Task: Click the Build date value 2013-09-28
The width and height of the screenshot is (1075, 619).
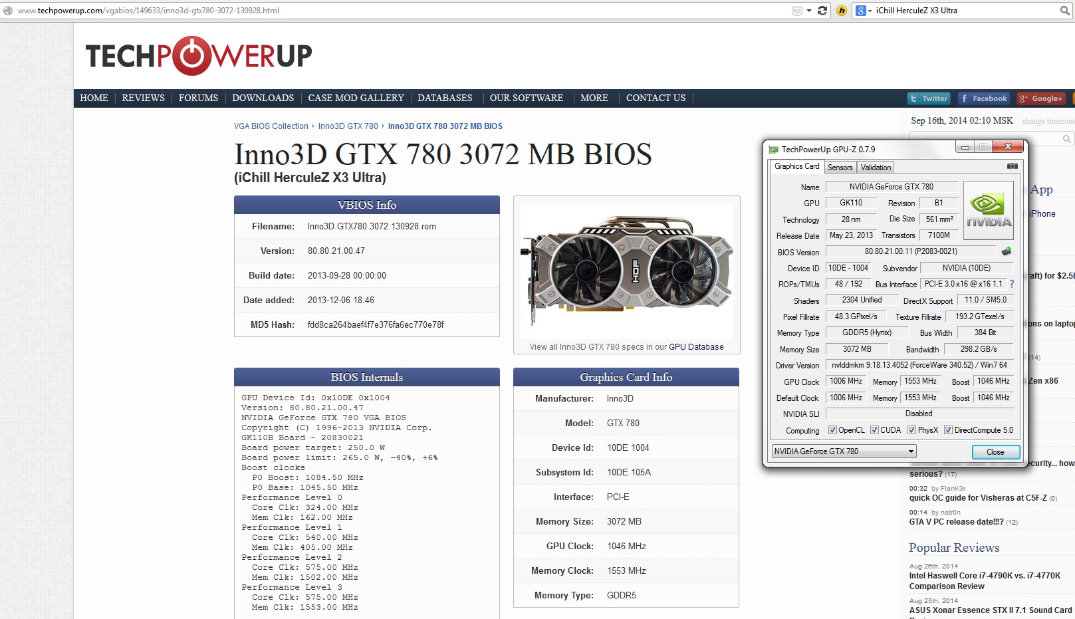Action: pyautogui.click(x=346, y=276)
